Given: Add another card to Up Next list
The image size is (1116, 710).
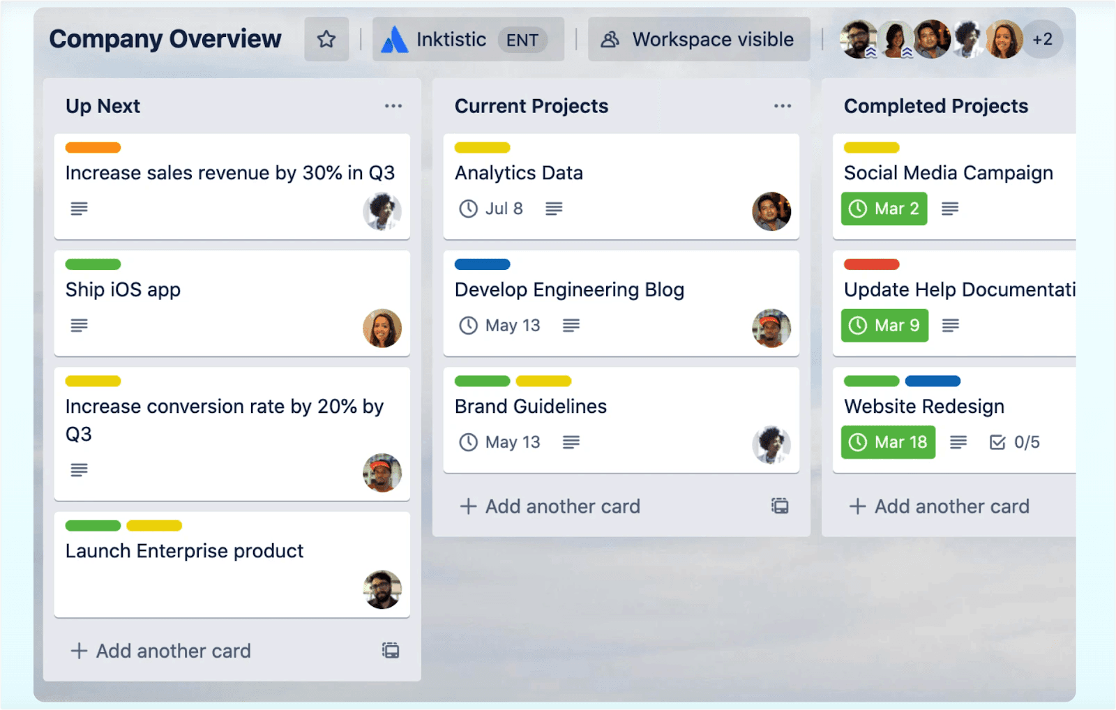Looking at the screenshot, I should pos(160,651).
